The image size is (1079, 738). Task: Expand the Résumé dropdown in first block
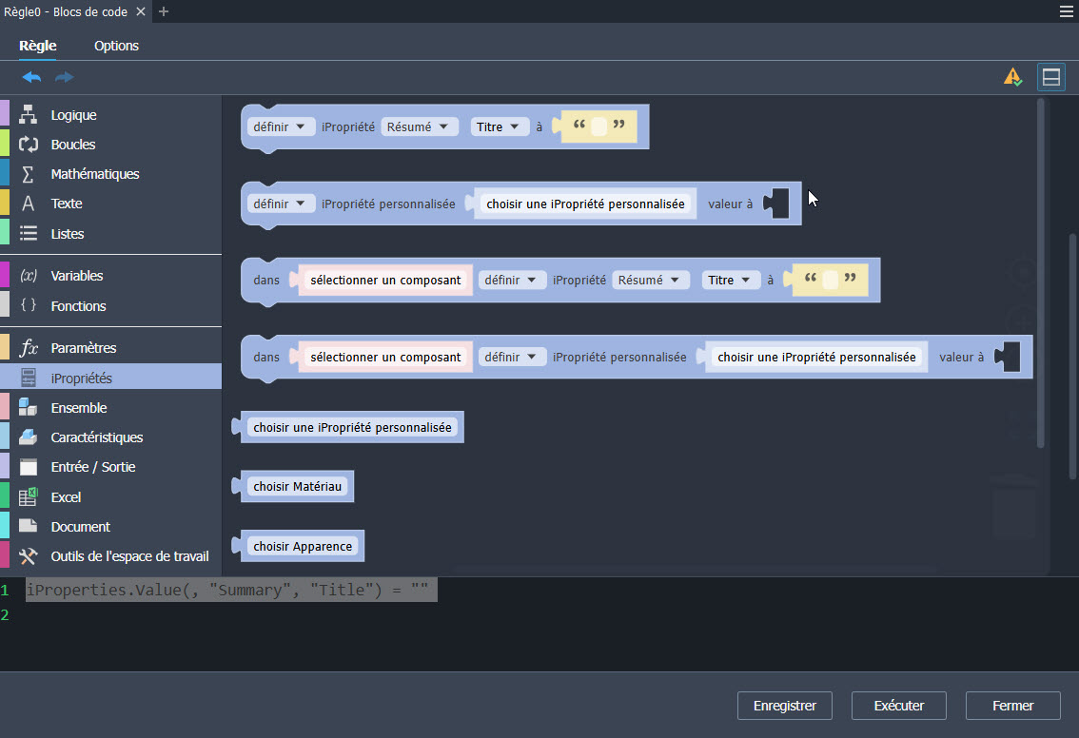[420, 126]
